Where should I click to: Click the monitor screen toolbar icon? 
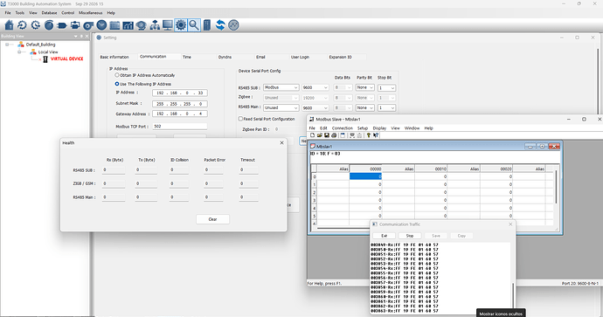coord(168,25)
